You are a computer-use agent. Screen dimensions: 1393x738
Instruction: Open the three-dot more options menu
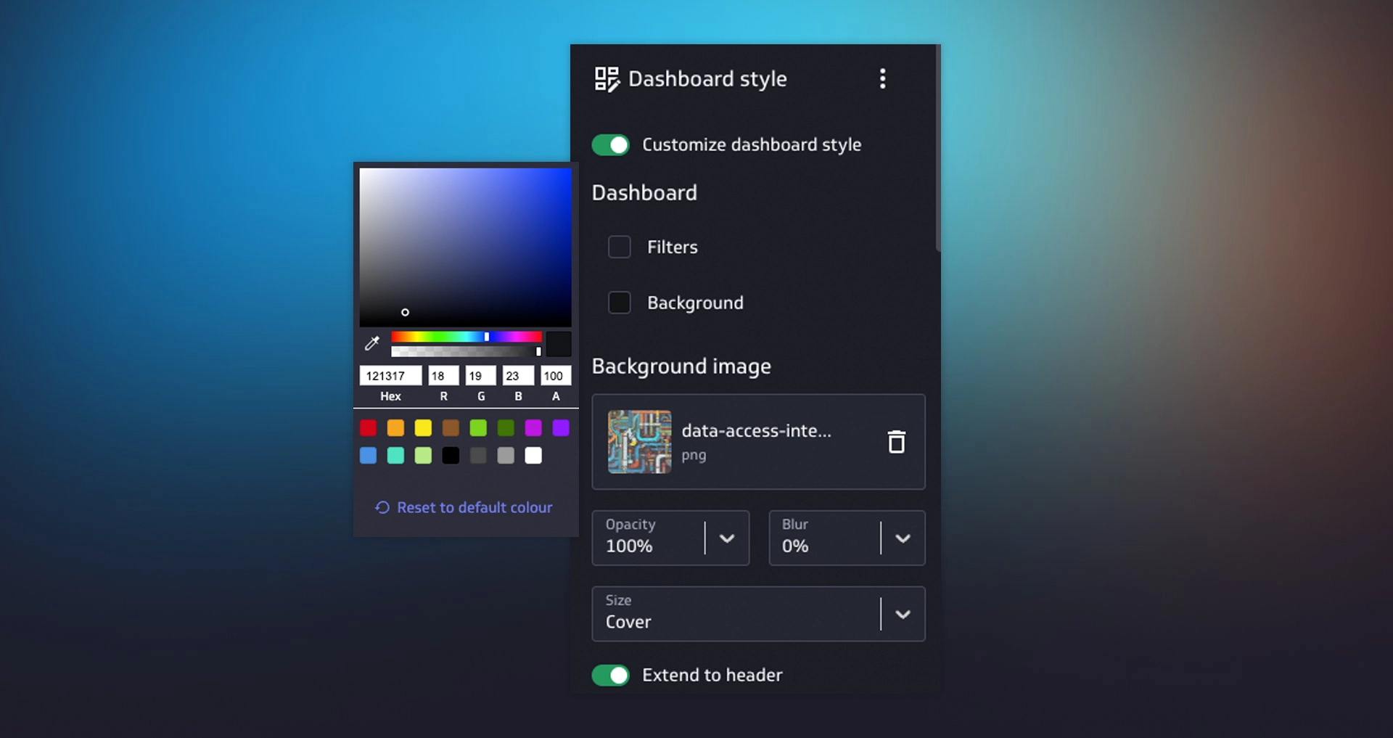[x=882, y=78]
